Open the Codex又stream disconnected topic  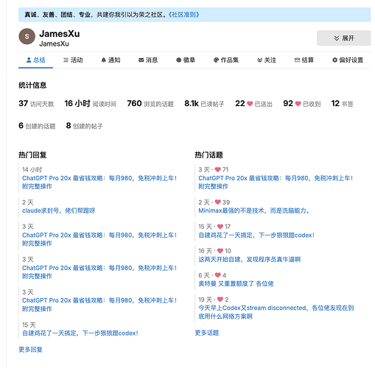276,312
